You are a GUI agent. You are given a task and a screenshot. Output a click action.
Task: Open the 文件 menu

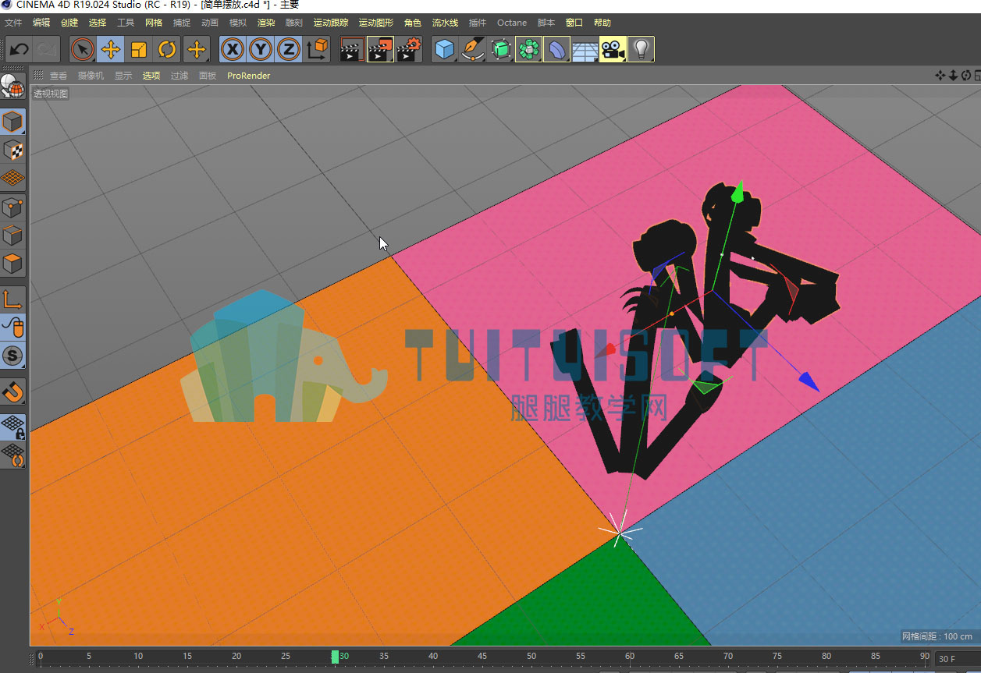tap(13, 23)
